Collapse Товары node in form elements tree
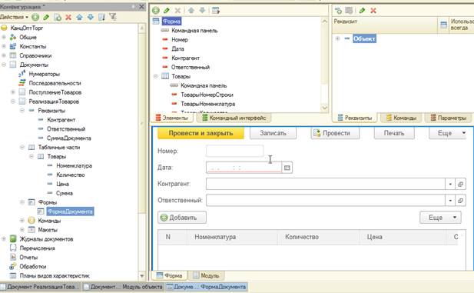This screenshot has width=474, height=293. (x=156, y=76)
